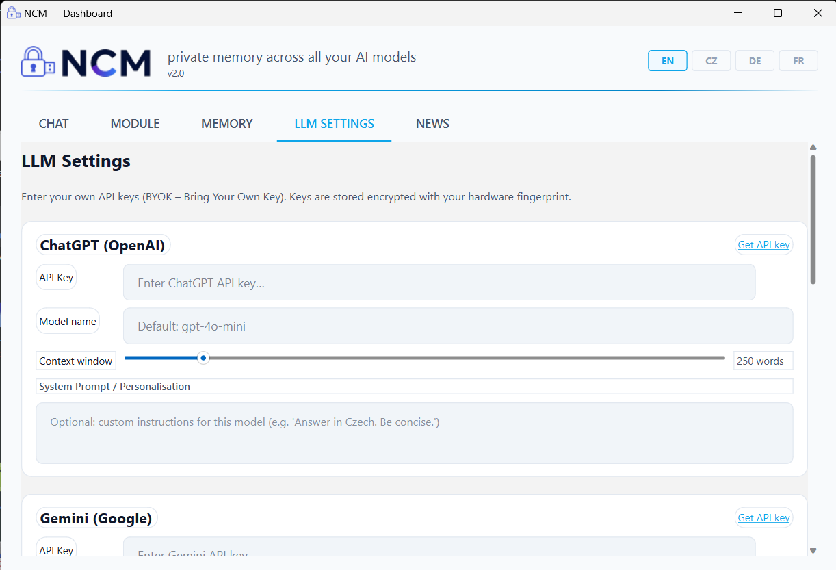Click the Context window label
The image size is (836, 570).
[76, 361]
